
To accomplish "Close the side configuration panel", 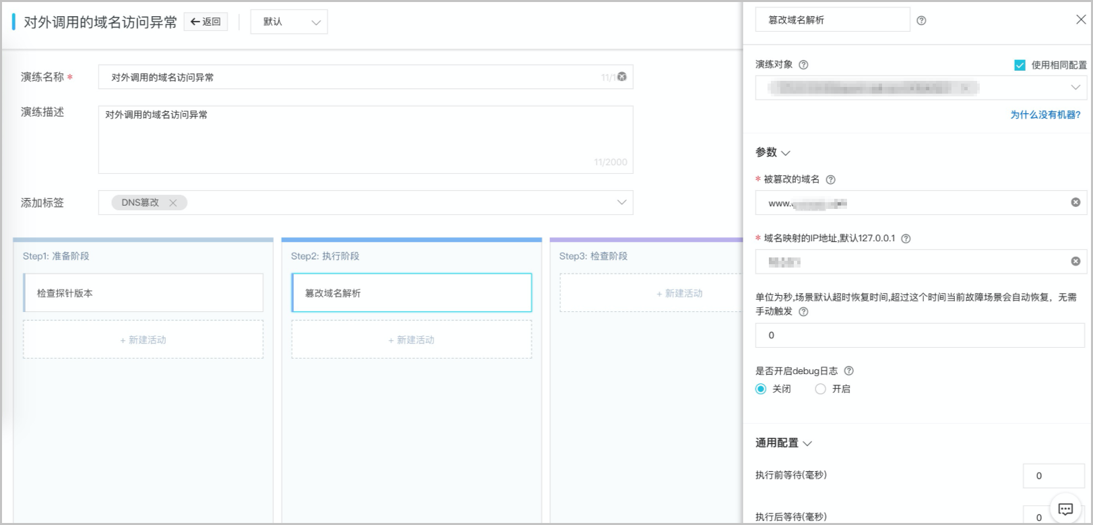I will click(1081, 20).
